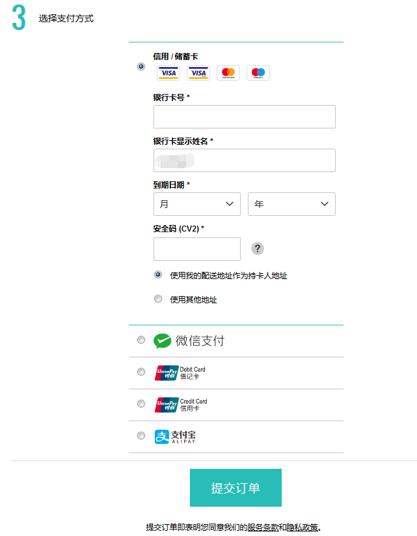Click the UnionPay logo beside Credit Card

[167, 405]
